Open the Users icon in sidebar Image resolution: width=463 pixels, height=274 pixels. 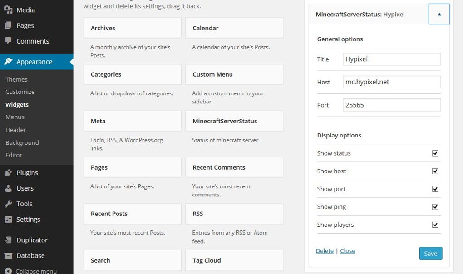click(x=8, y=188)
